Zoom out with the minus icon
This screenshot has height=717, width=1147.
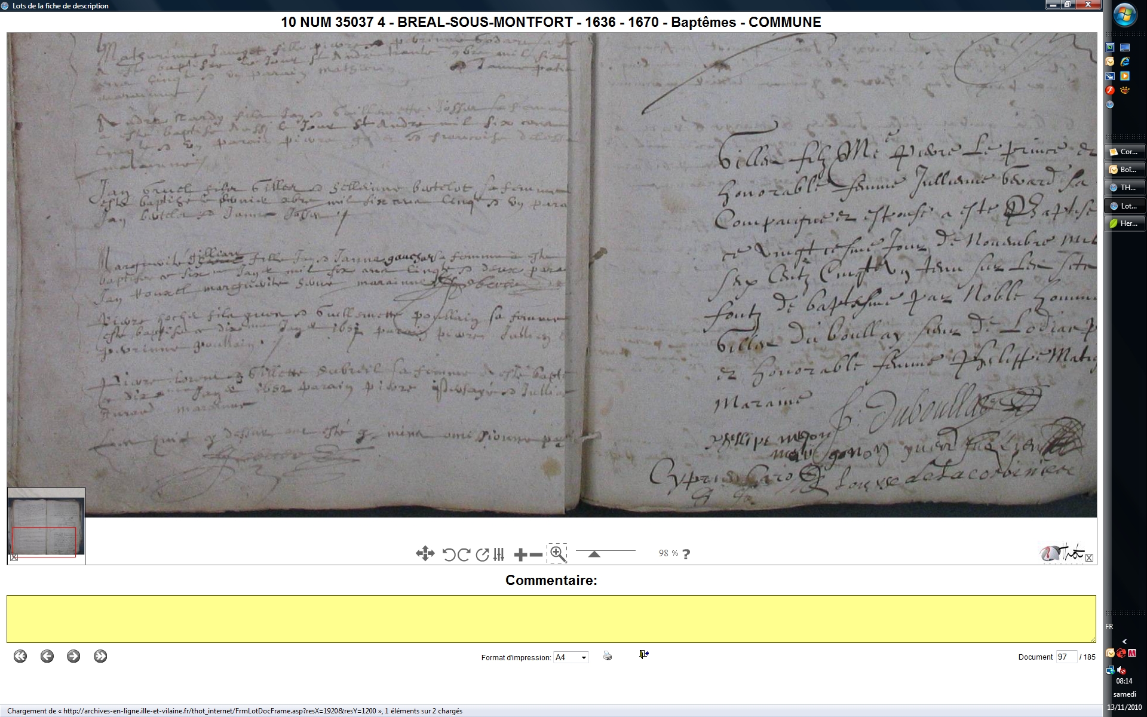click(536, 554)
